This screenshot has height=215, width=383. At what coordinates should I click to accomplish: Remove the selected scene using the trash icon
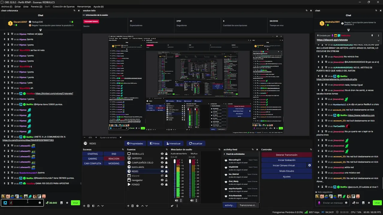point(89,206)
